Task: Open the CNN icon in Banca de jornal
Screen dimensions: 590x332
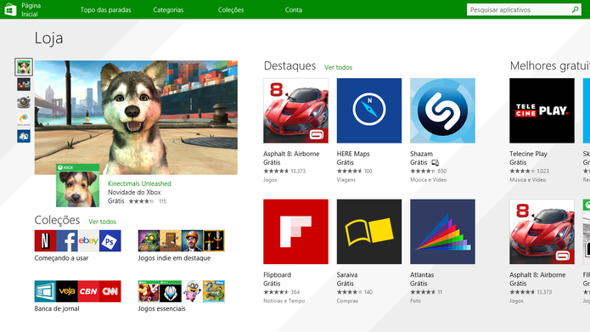Action: click(x=110, y=291)
